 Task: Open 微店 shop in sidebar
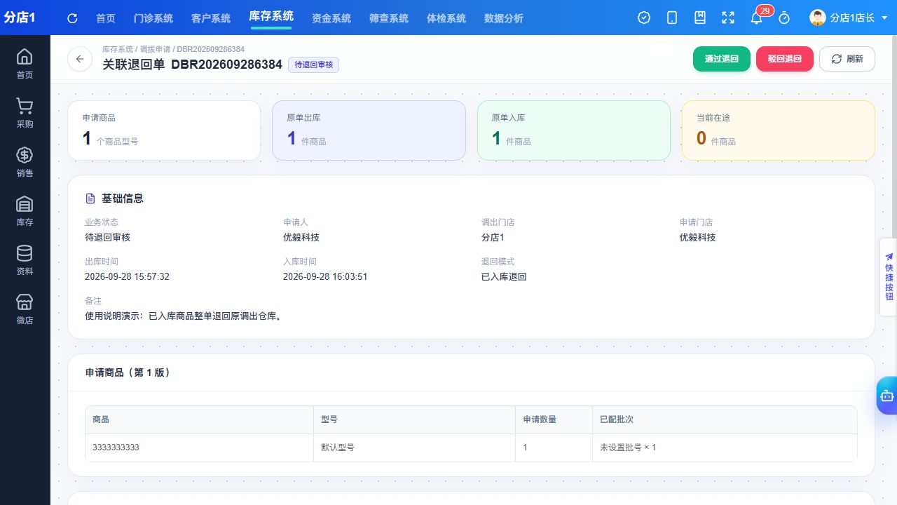25,309
